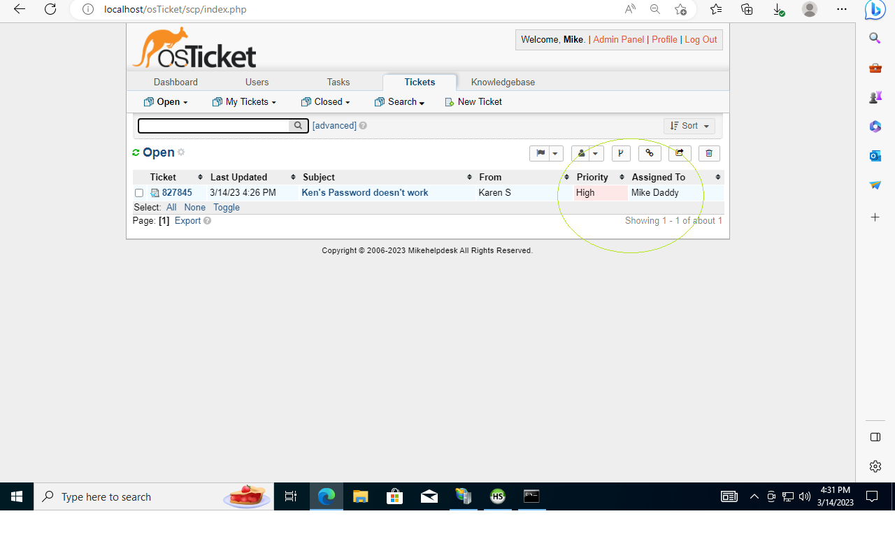Open queue settings via the gear icon
This screenshot has width=895, height=537.
tap(181, 152)
